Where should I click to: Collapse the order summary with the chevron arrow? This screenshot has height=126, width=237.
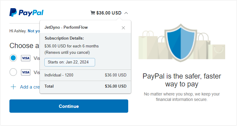point(126,13)
